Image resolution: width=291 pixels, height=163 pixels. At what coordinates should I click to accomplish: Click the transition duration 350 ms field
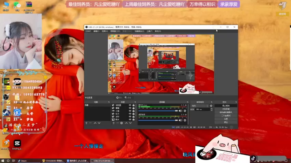click(203, 110)
